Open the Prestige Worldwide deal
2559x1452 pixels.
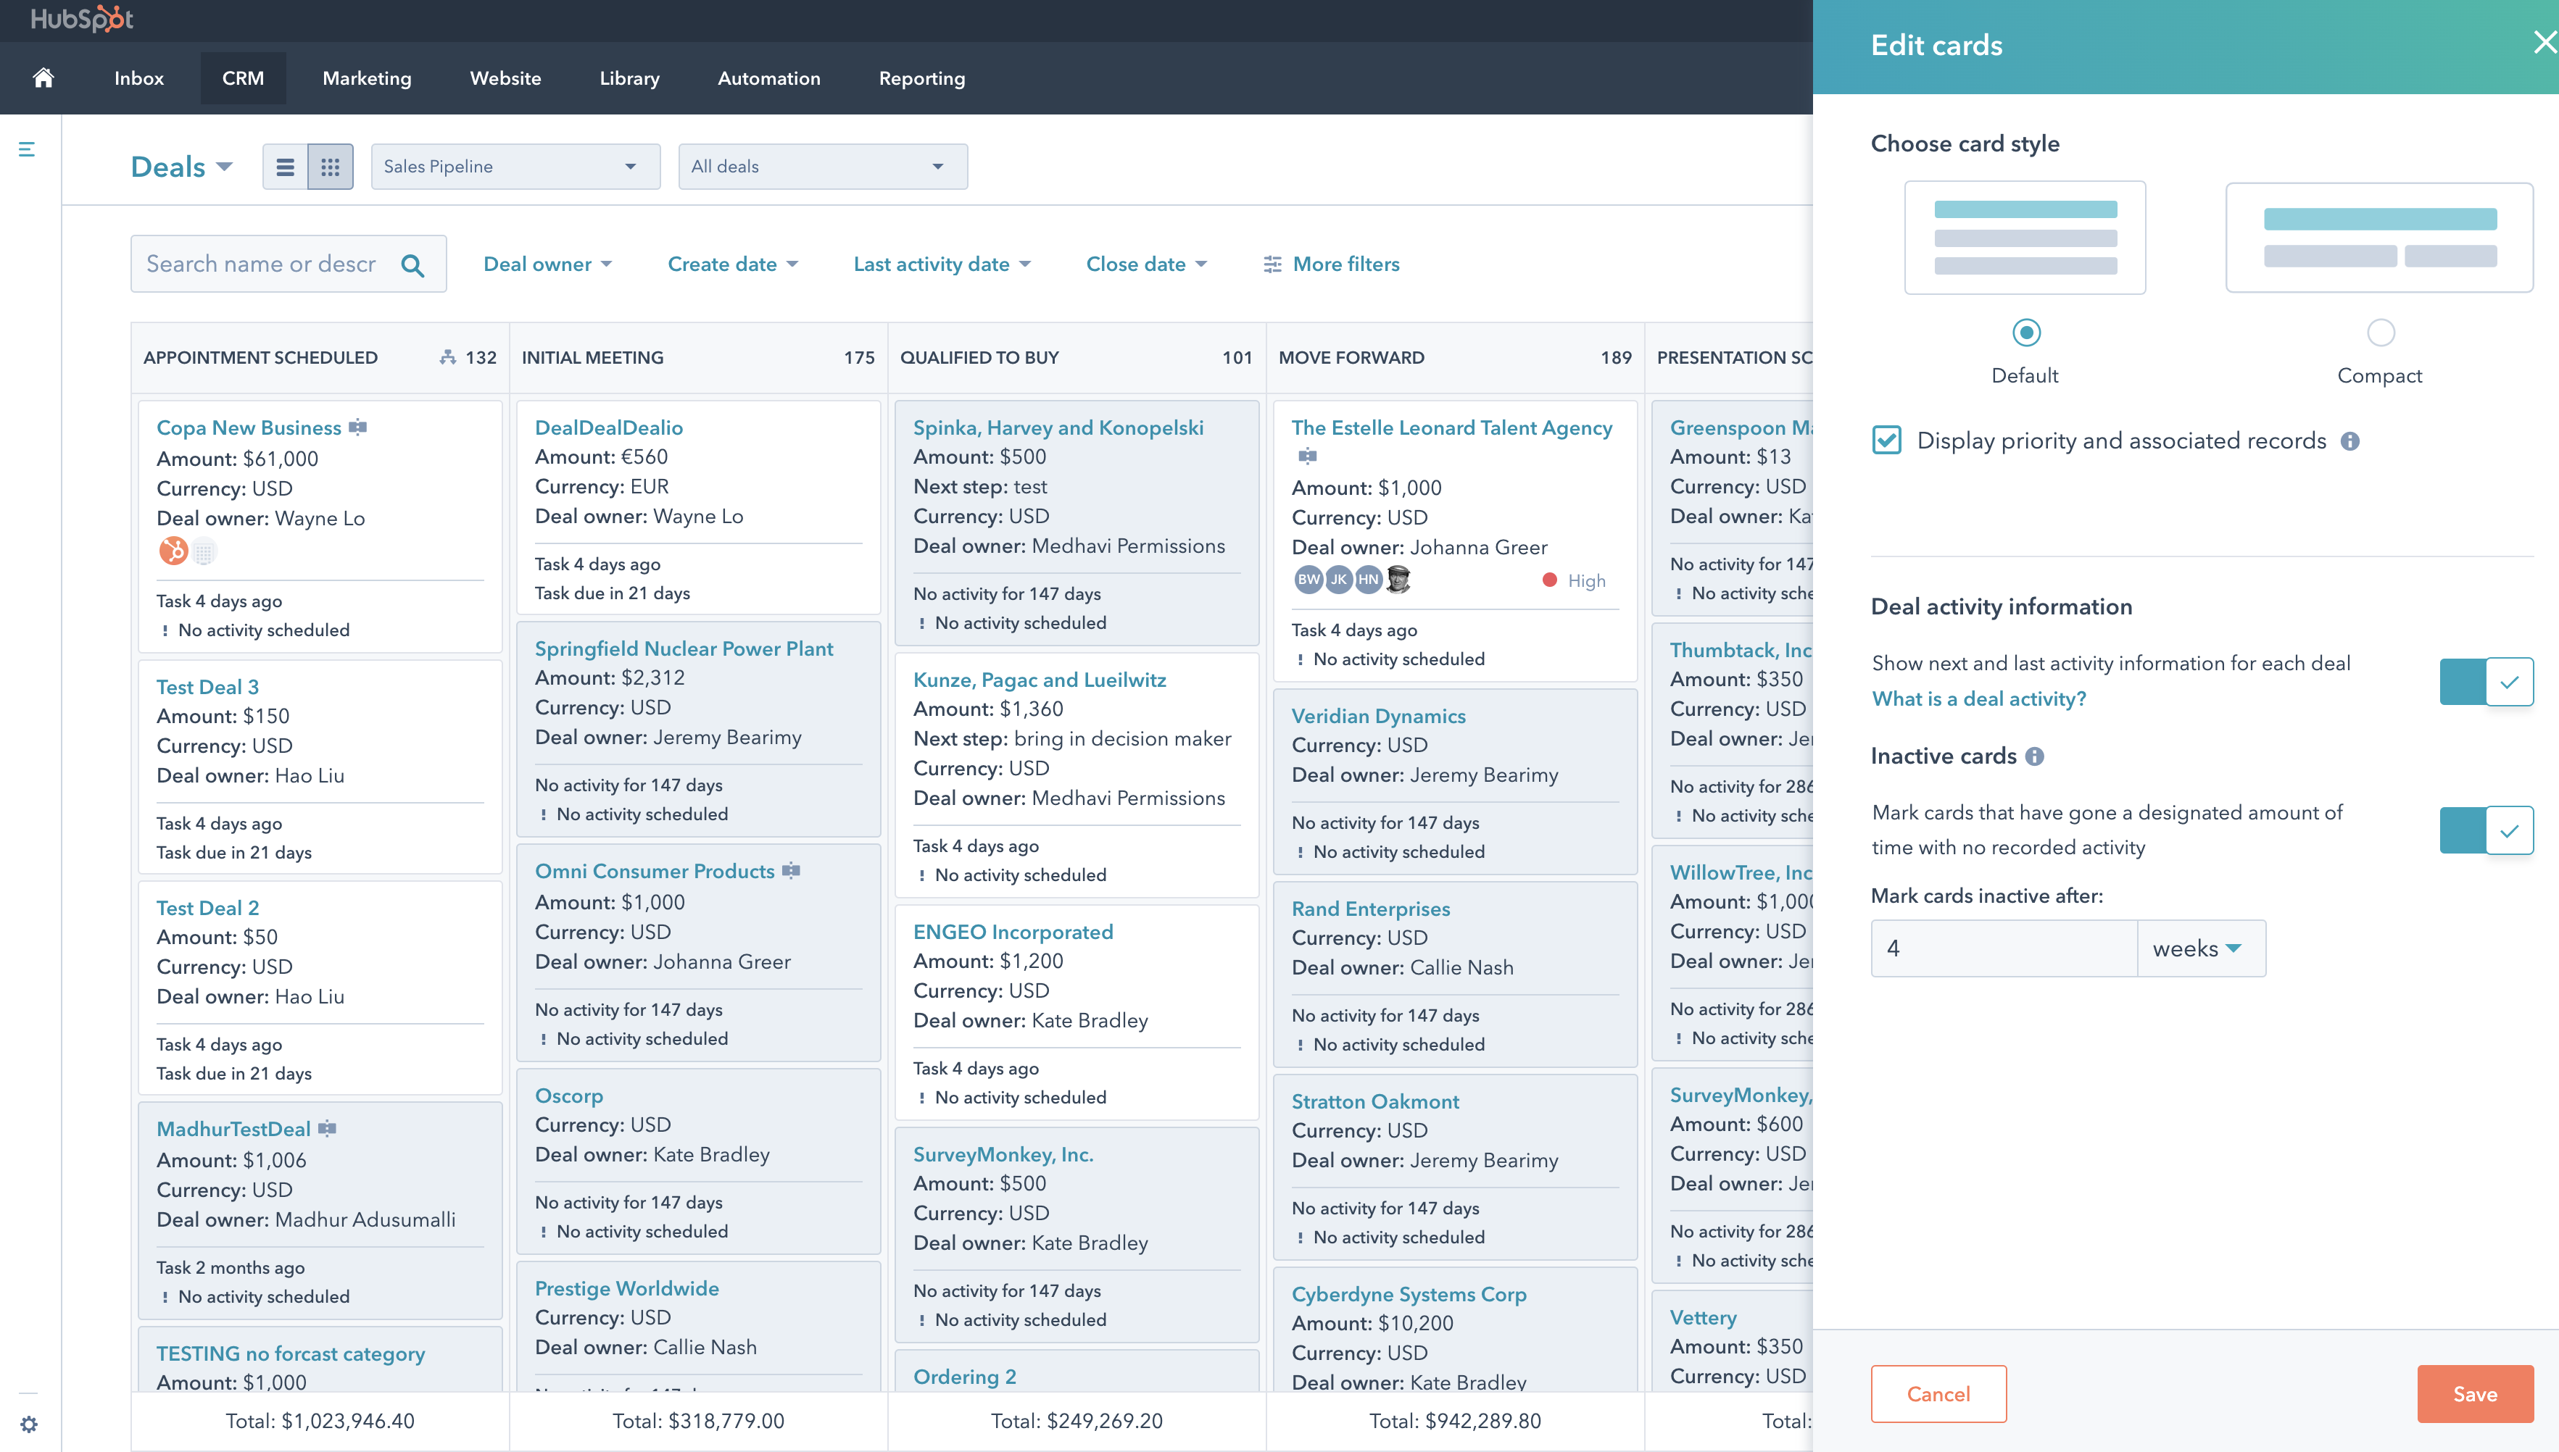point(626,1288)
